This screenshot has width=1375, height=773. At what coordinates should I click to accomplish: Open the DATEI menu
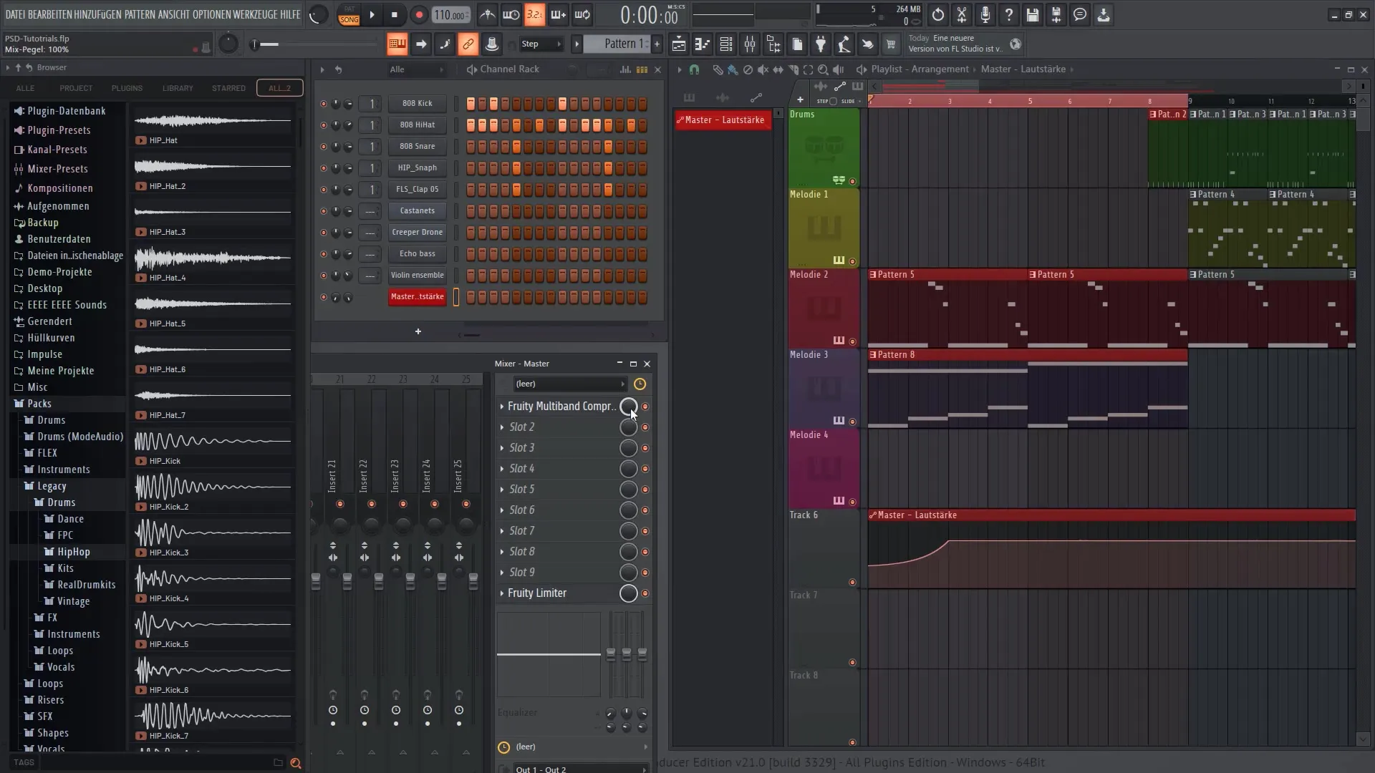click(15, 14)
